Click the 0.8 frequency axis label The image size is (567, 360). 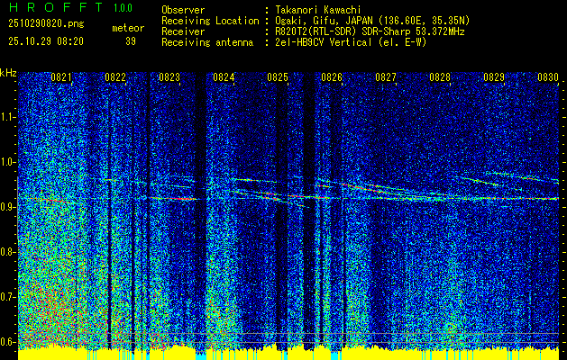point(8,252)
